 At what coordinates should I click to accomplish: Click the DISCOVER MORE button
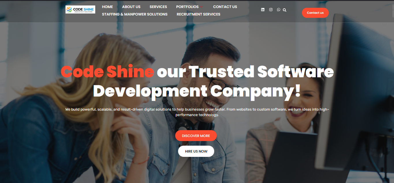(196, 136)
